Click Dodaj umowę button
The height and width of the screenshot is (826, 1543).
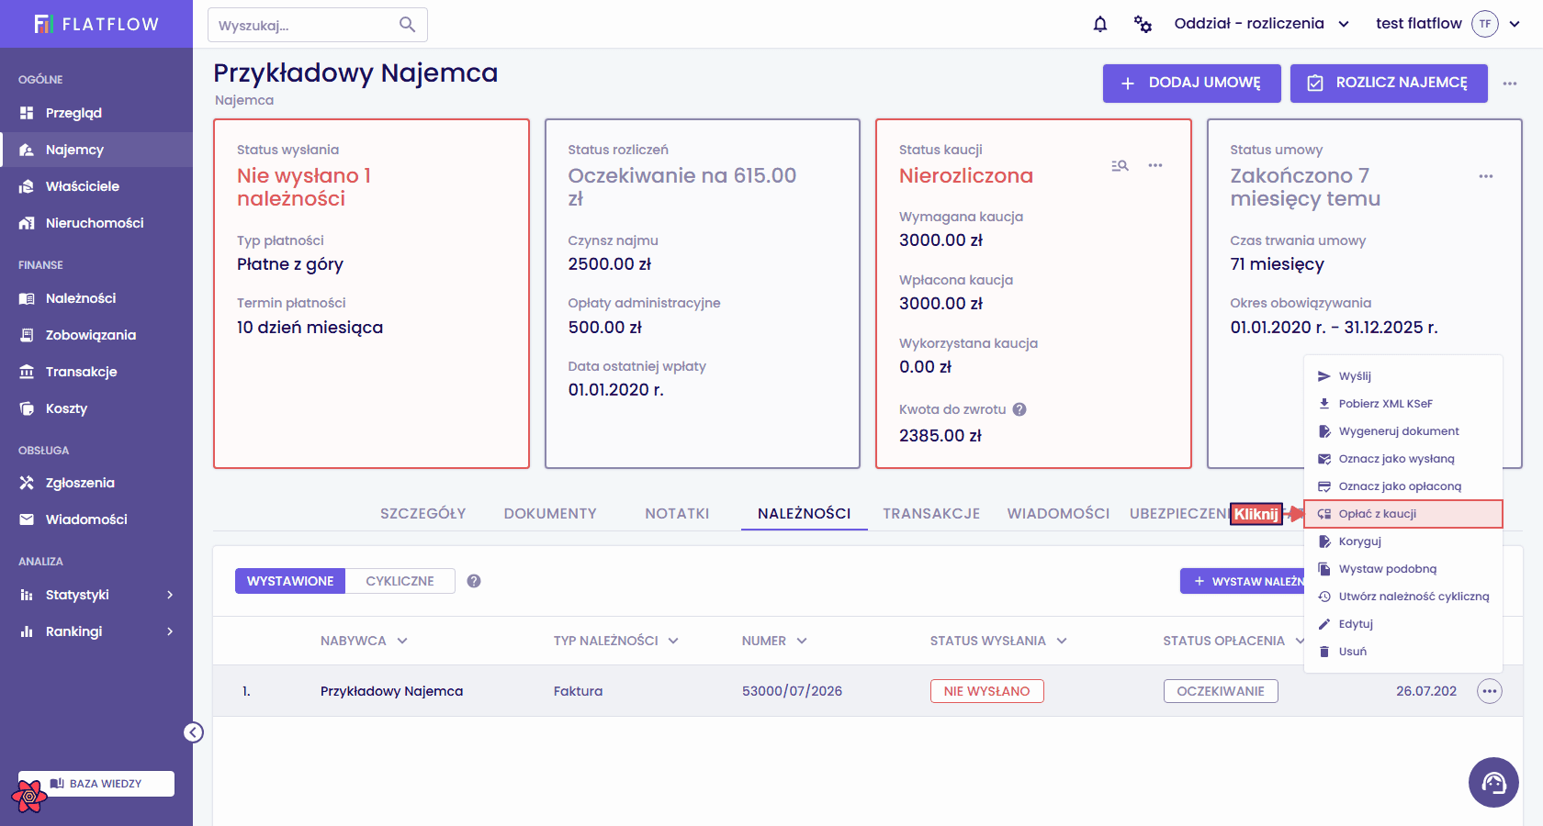(x=1192, y=84)
